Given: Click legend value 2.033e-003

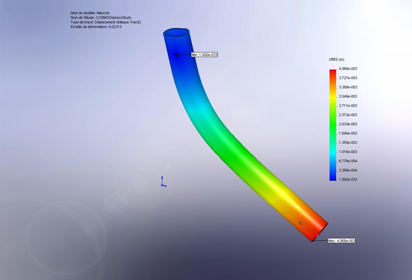Looking at the screenshot, I should point(348,124).
